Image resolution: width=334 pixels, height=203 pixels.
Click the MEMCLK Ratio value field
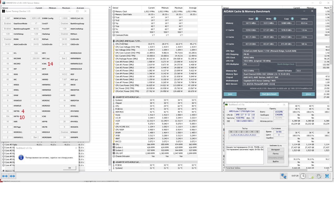click(x=8, y=19)
